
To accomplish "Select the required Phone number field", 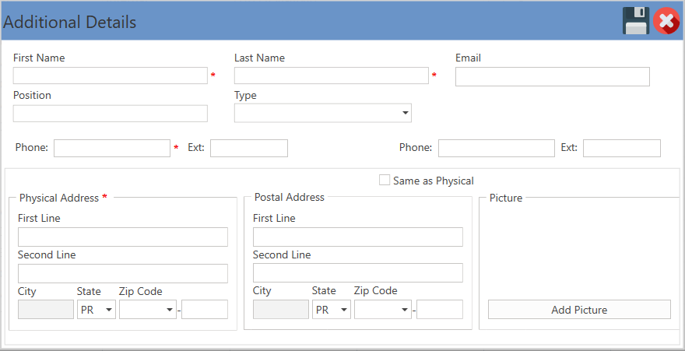I will pyautogui.click(x=112, y=148).
